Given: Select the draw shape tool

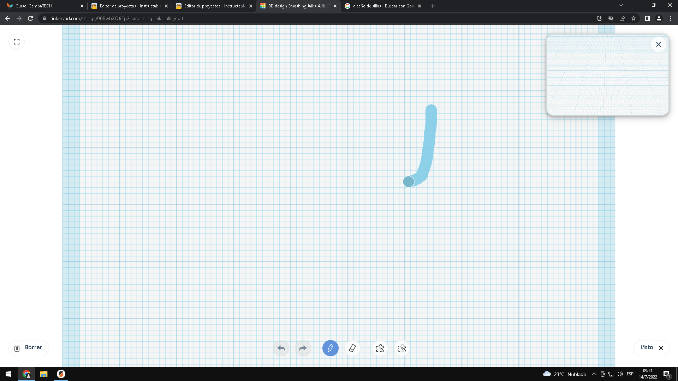Looking at the screenshot, I should point(380,348).
